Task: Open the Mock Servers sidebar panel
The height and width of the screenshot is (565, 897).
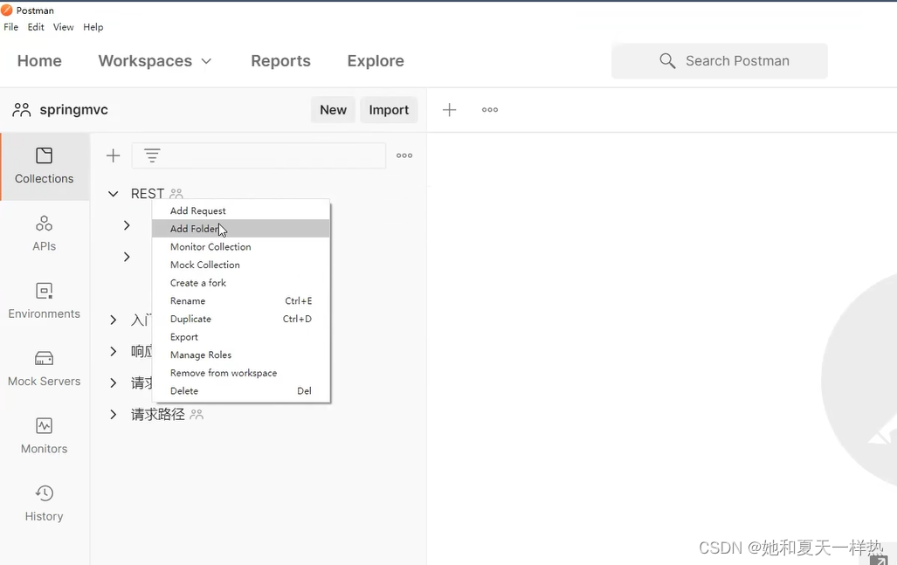Action: [44, 369]
